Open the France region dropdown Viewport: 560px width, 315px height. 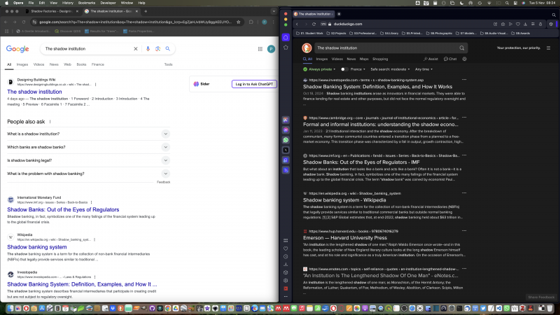(x=358, y=69)
